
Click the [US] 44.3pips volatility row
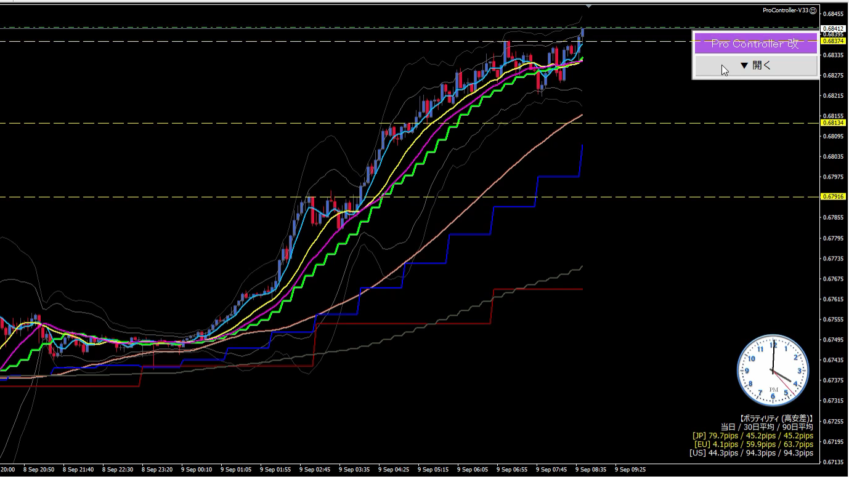click(751, 453)
